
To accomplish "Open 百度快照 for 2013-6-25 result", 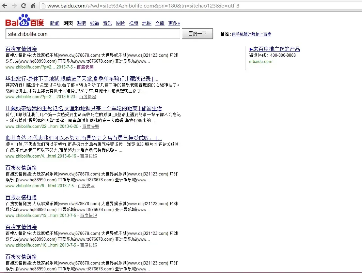I will (x=91, y=127).
